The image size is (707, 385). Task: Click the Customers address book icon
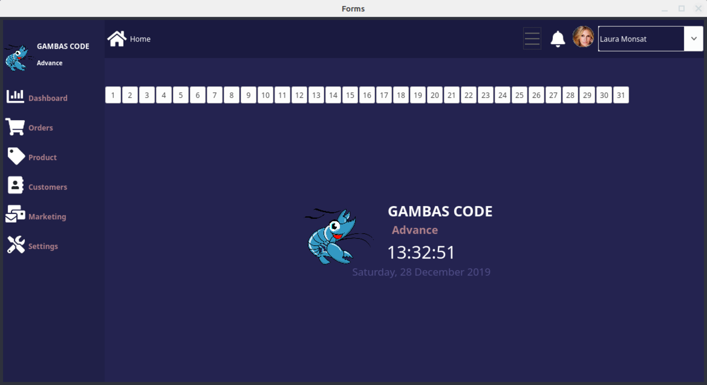pyautogui.click(x=15, y=186)
